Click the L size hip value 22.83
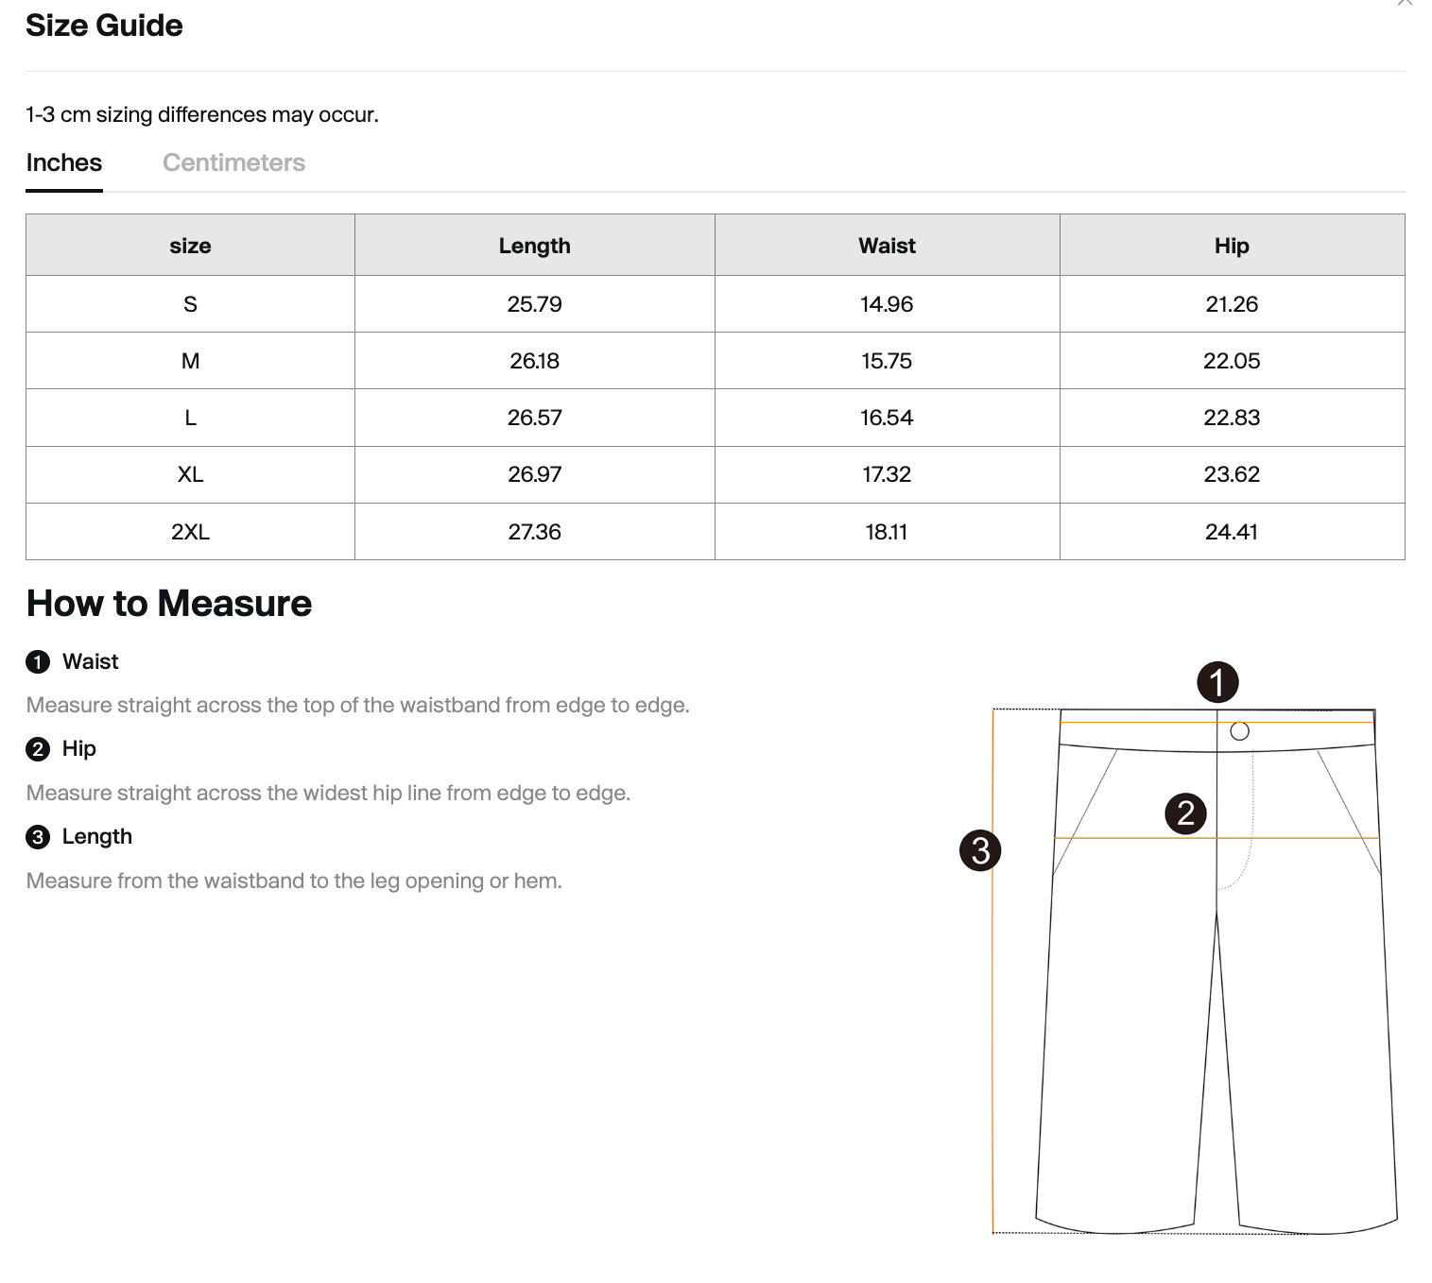 point(1232,418)
